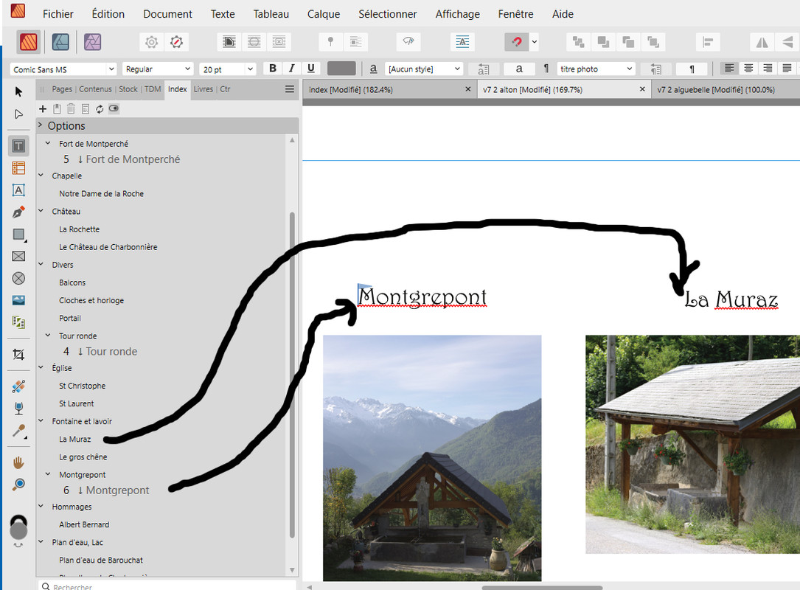
Task: Select the View hand tool
Action: pos(18,462)
